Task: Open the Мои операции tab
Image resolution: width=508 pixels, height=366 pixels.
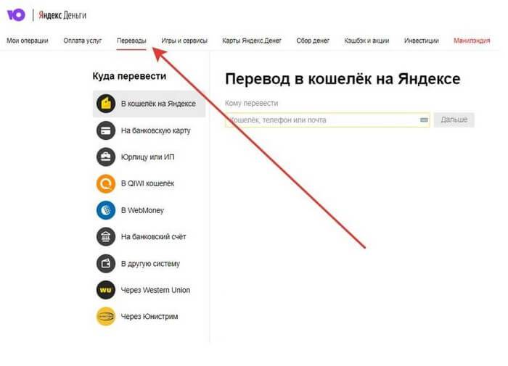Action: [28, 41]
